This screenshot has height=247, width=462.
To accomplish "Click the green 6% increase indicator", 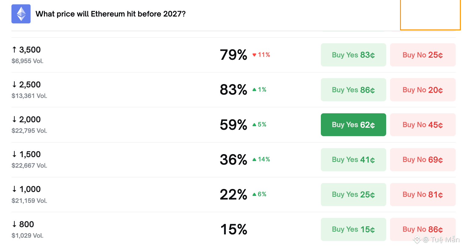I will [x=259, y=194].
